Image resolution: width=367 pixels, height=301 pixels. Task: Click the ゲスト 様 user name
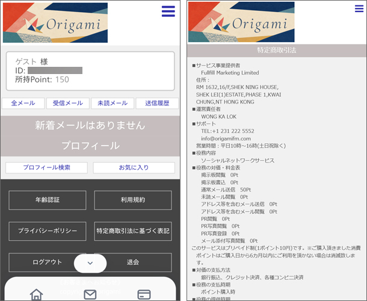click(x=32, y=61)
